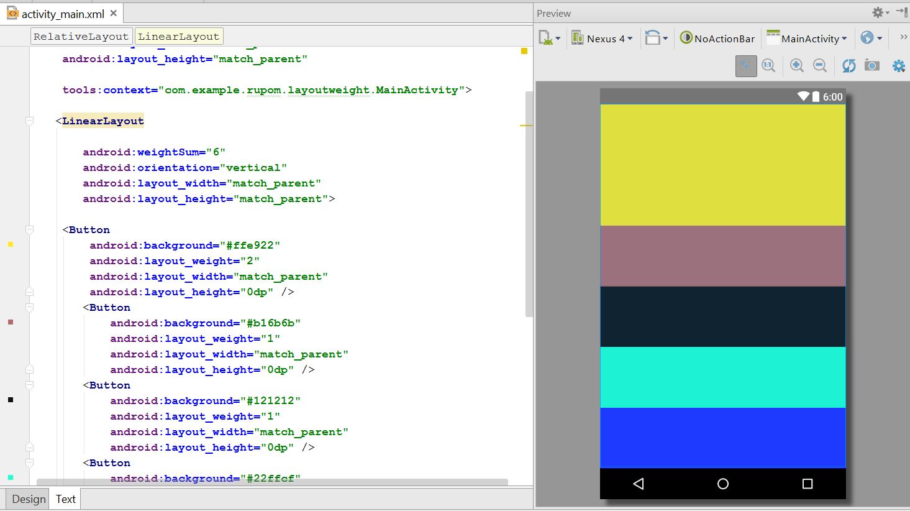Select the activity_main.xml editor tab
This screenshot has width=910, height=511.
pyautogui.click(x=61, y=14)
